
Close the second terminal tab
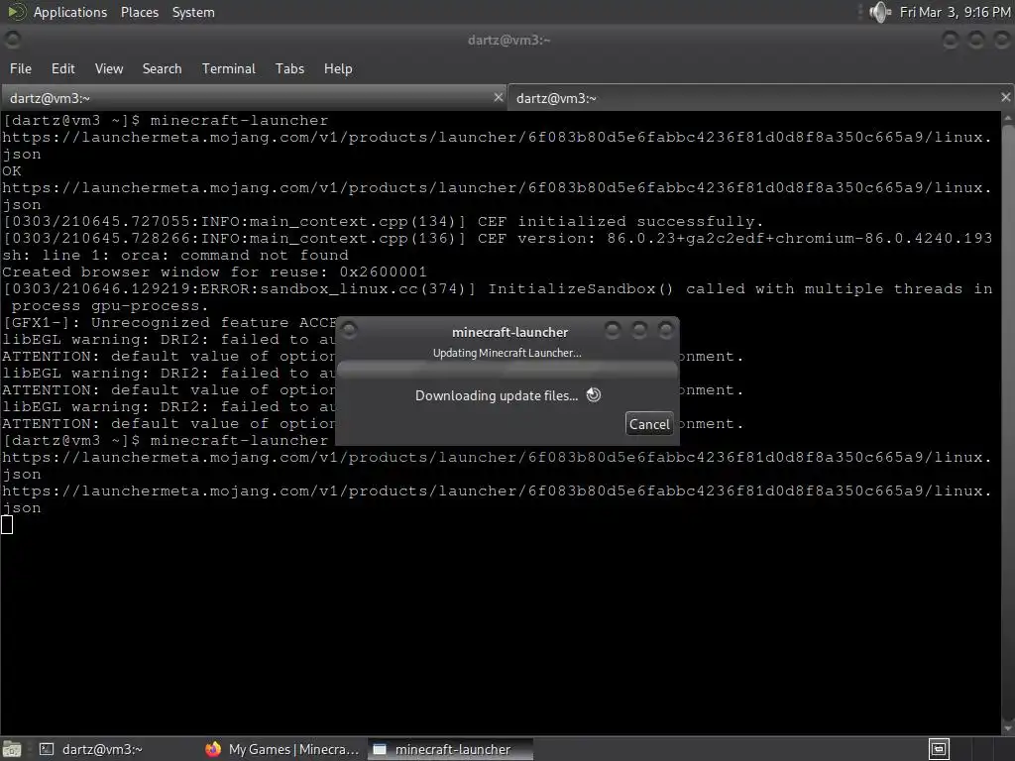1005,97
